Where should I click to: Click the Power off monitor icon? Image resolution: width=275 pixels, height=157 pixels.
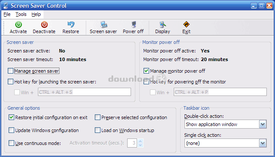pyautogui.click(x=134, y=25)
